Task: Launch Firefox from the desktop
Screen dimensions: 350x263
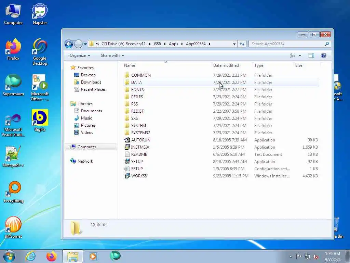Action: (13, 49)
